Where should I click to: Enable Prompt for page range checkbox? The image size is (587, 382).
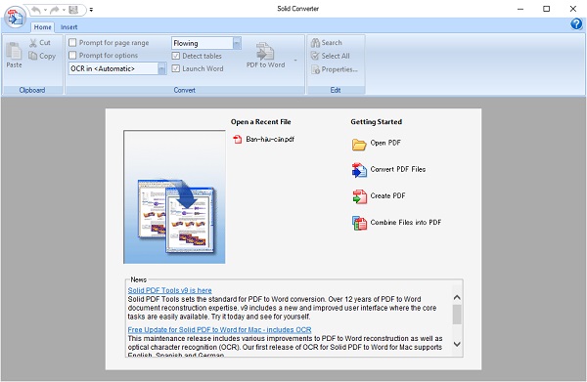[x=72, y=43]
